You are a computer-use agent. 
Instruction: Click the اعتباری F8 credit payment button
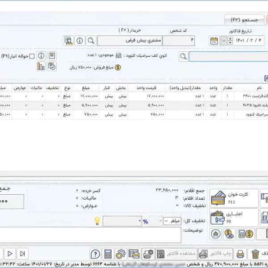[x=234, y=218]
